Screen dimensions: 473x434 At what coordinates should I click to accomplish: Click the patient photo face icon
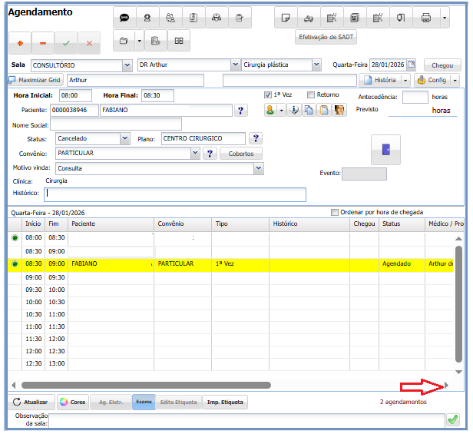click(x=339, y=111)
